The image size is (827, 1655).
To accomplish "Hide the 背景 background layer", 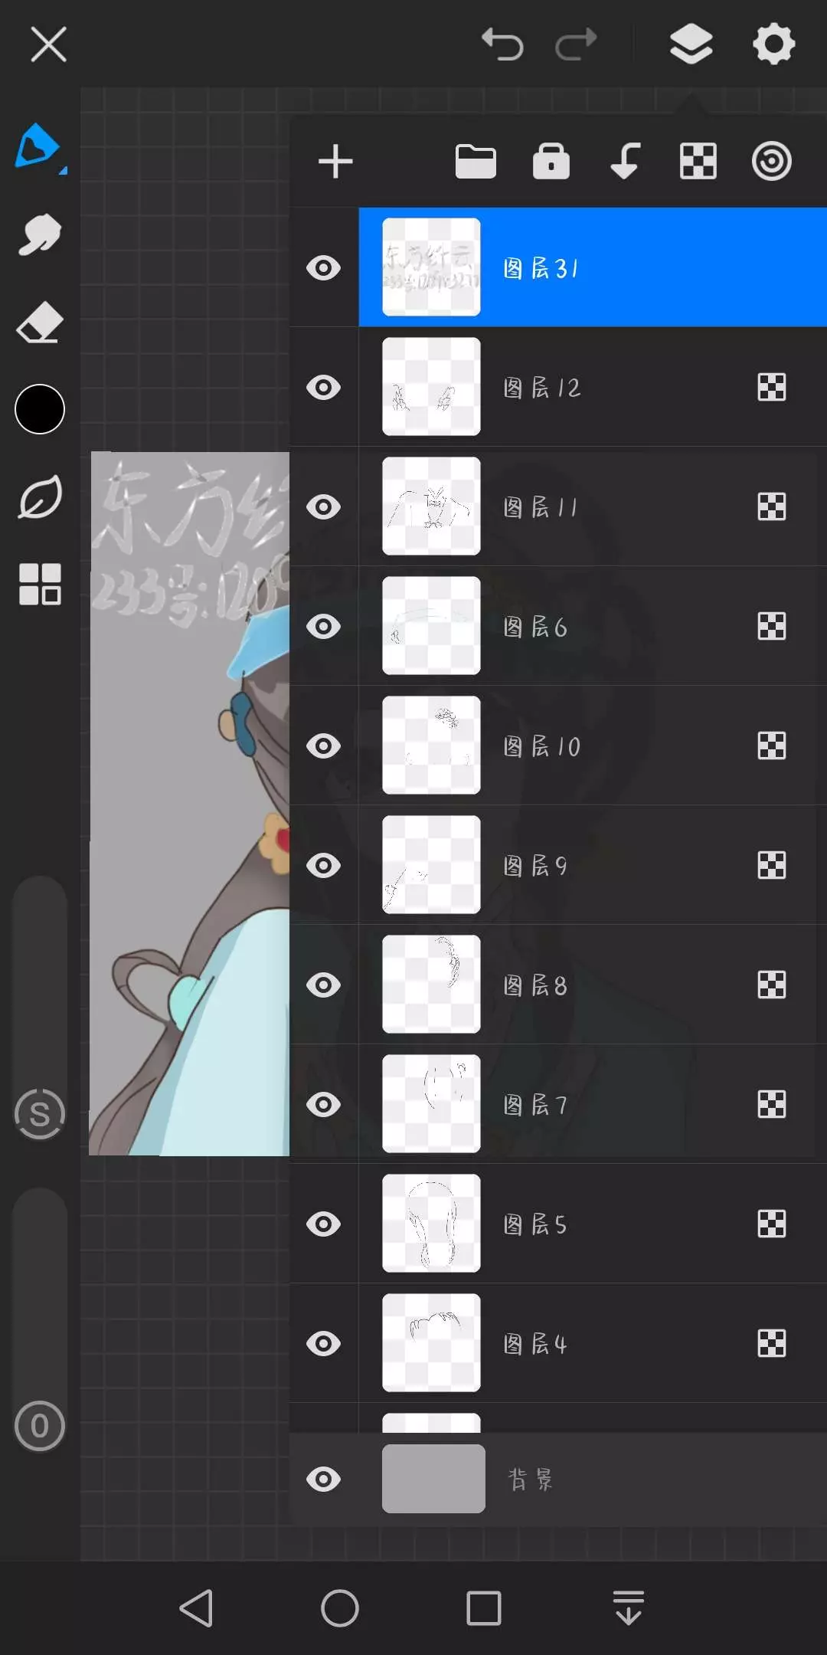I will (323, 1479).
